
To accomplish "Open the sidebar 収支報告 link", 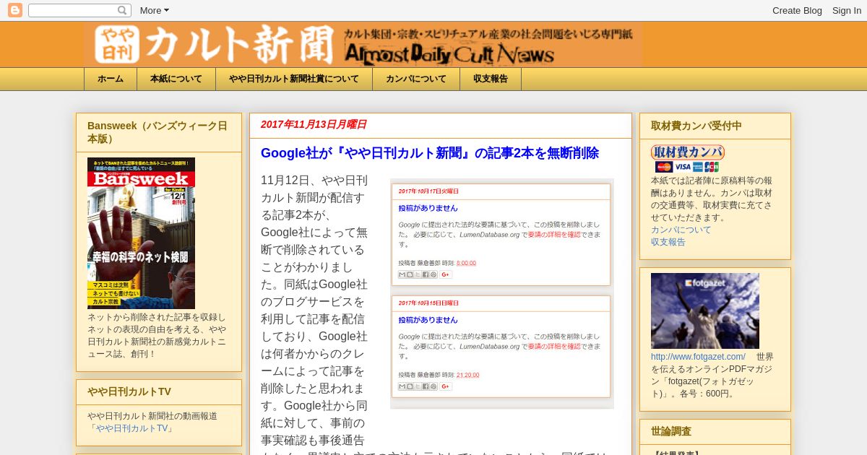I will 668,242.
